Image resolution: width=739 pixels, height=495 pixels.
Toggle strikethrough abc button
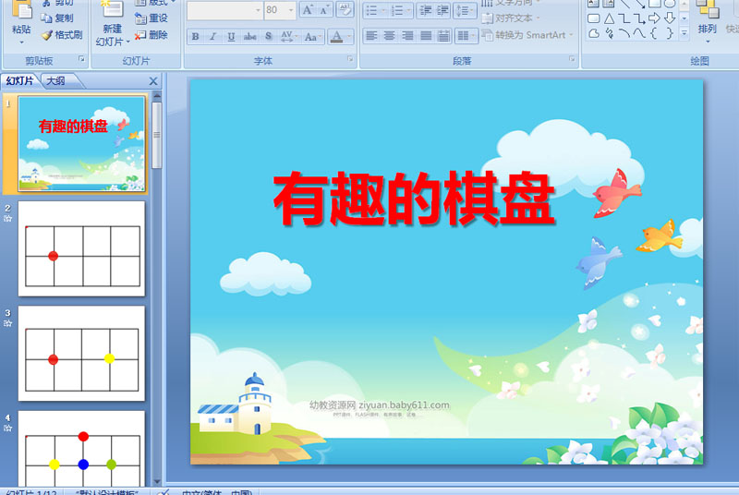tap(249, 36)
